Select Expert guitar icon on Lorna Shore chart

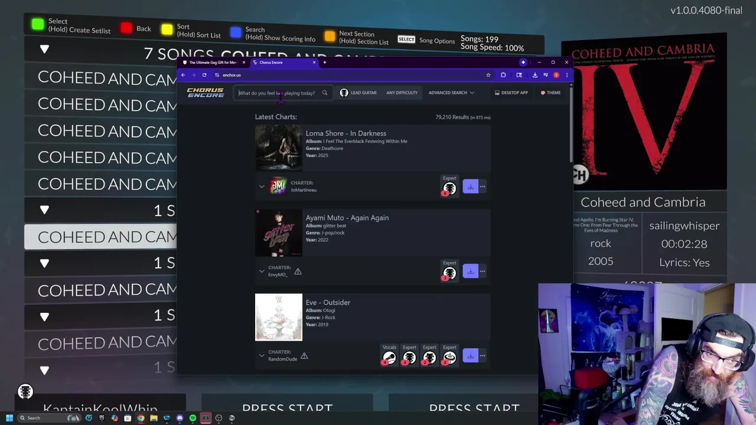click(x=449, y=189)
